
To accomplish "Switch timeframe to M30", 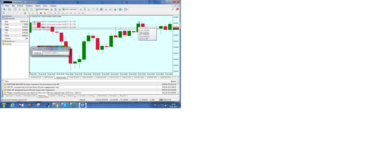I will pos(63,13).
